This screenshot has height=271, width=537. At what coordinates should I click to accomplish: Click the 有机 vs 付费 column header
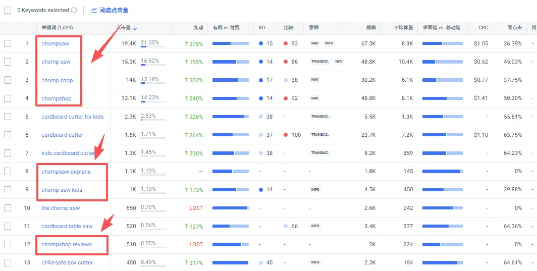coord(226,28)
